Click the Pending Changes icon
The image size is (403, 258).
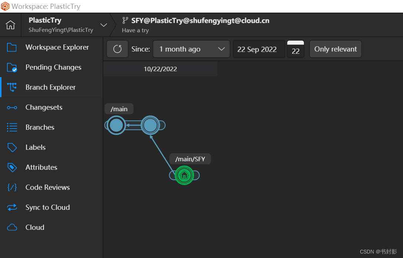[x=12, y=67]
